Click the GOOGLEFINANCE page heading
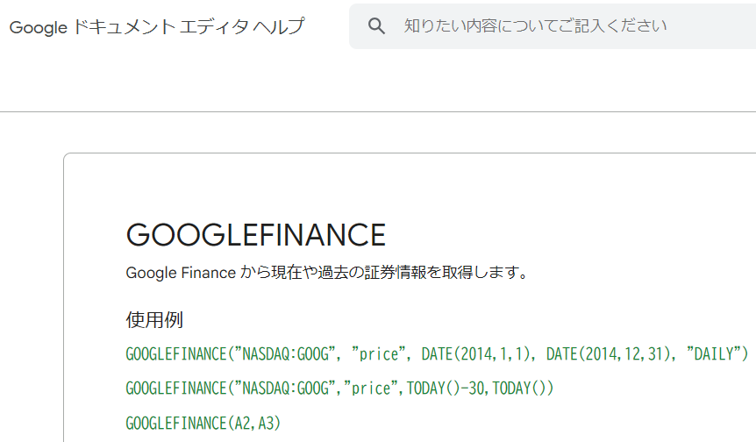Screen dimensions: 756x442 click(256, 235)
